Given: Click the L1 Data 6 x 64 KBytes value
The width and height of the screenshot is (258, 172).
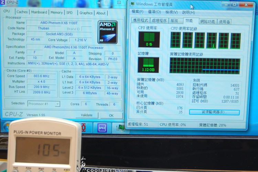Looking at the screenshot, I should point(90,77).
